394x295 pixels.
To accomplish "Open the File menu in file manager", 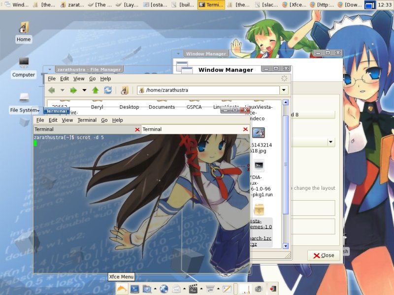I will point(52,79).
